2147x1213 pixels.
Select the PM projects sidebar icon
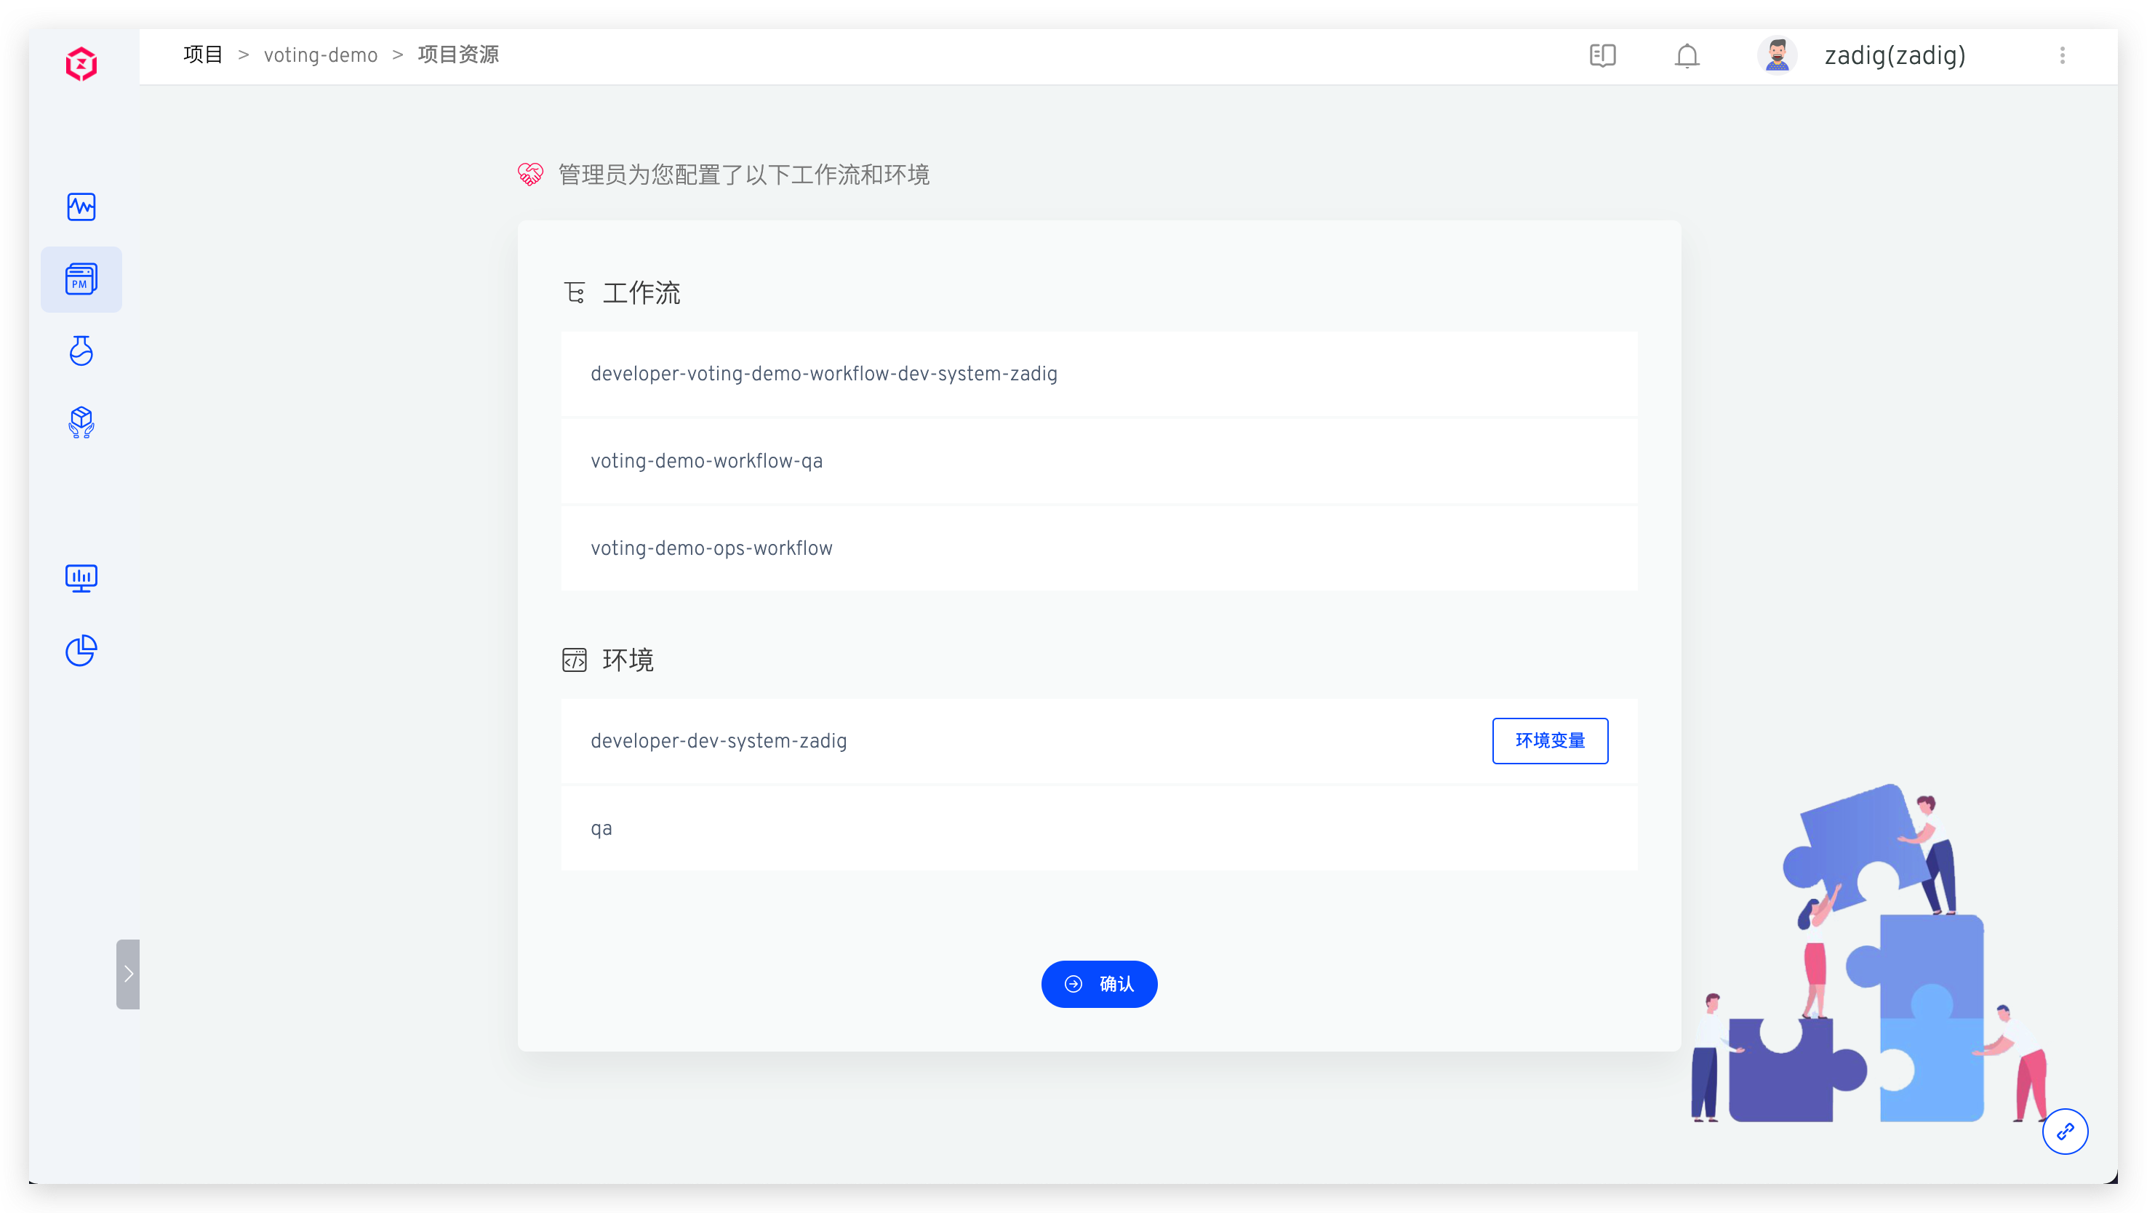coord(81,279)
